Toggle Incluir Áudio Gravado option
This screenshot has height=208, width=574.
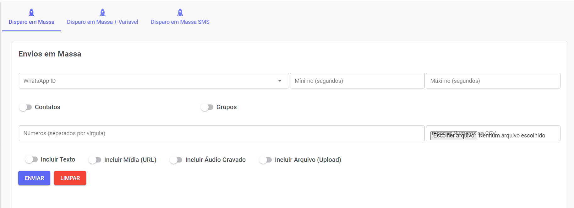pyautogui.click(x=176, y=160)
